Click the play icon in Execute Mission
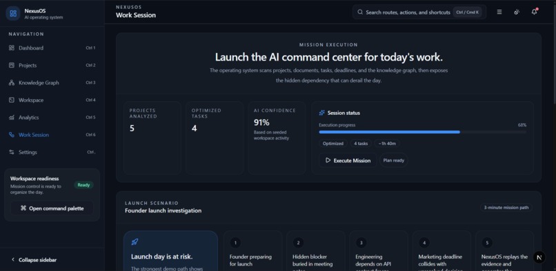The image size is (556, 271). tap(328, 160)
